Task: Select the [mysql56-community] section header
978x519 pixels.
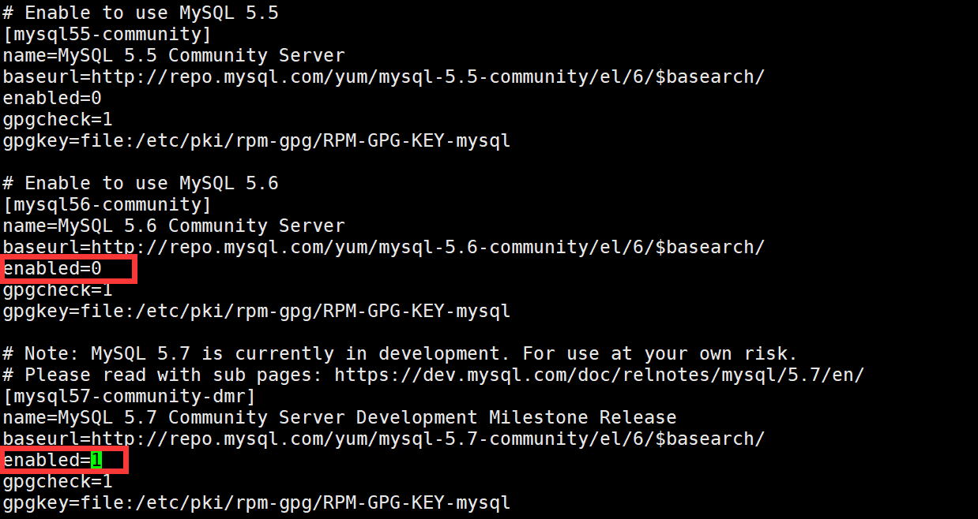Action: (107, 205)
